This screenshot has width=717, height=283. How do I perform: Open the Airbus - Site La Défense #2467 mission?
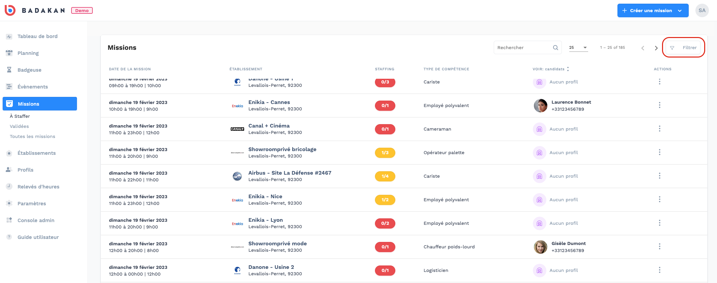pos(290,173)
